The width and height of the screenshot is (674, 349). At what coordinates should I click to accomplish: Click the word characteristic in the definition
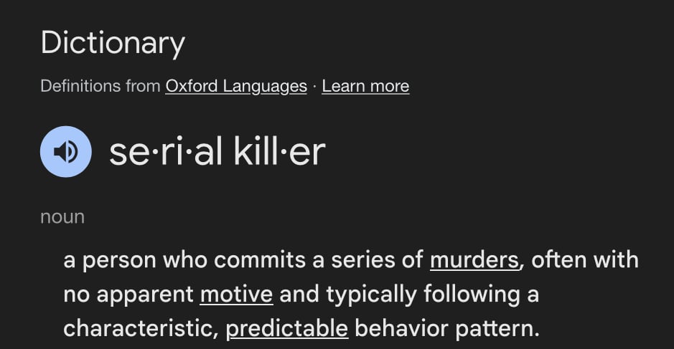click(138, 329)
